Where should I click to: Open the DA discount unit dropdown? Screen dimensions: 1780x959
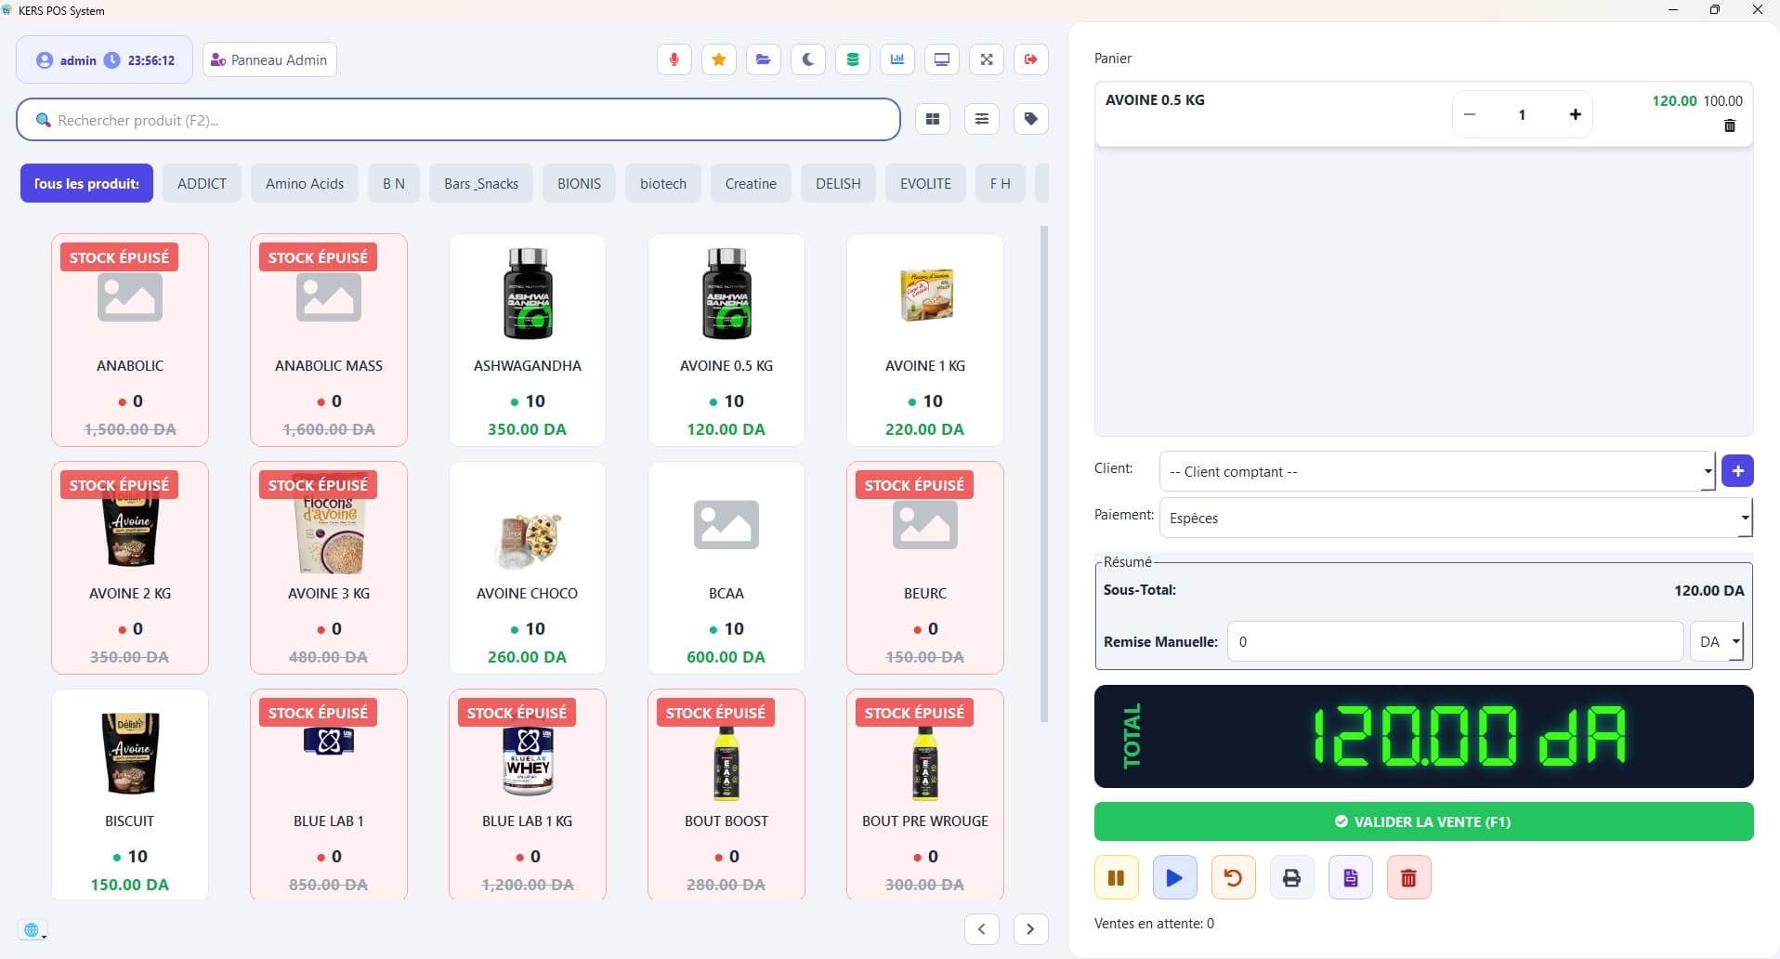pyautogui.click(x=1717, y=642)
